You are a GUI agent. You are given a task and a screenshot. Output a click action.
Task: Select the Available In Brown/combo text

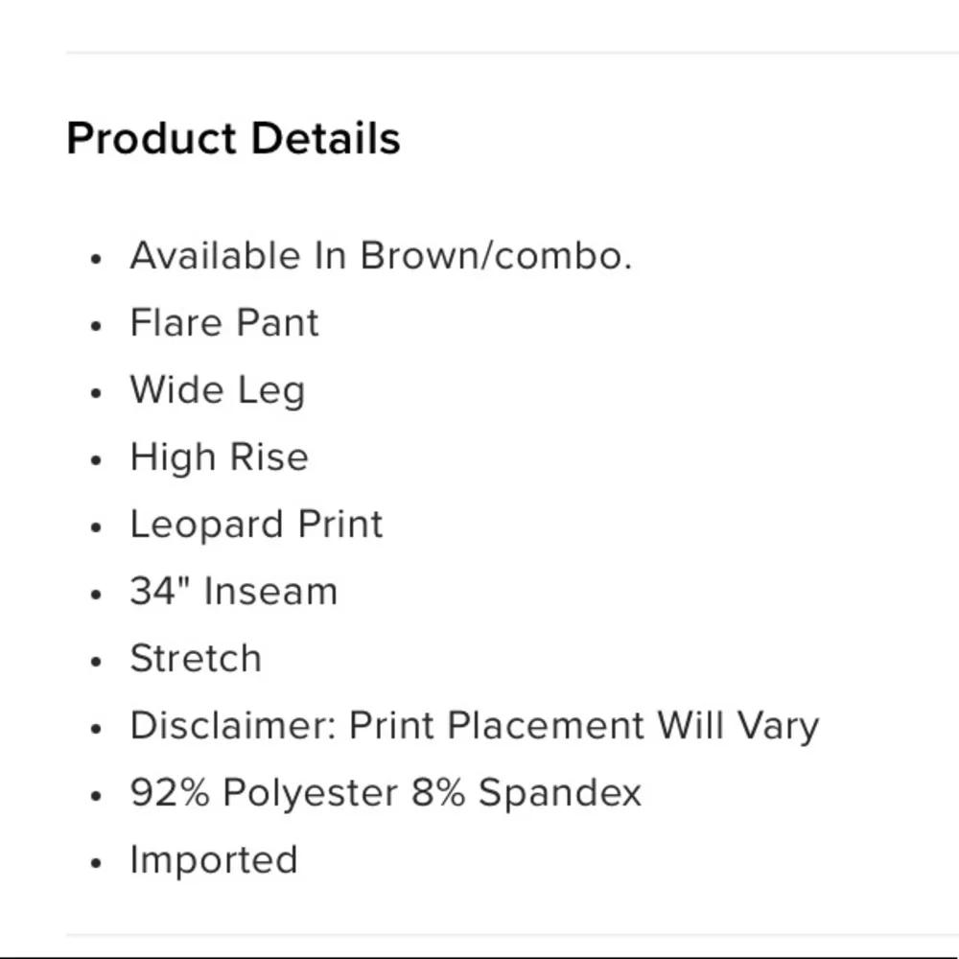coord(381,256)
